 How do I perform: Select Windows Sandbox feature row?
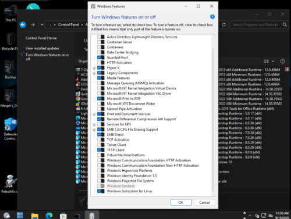coord(120,186)
